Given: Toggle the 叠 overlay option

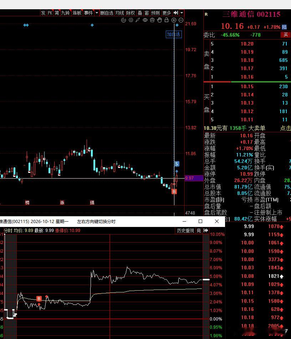Looking at the screenshot, I should click(x=140, y=13).
